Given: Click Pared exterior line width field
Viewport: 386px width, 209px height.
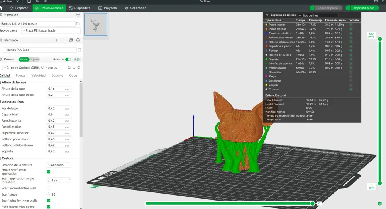Looking at the screenshot, I should tap(59, 120).
